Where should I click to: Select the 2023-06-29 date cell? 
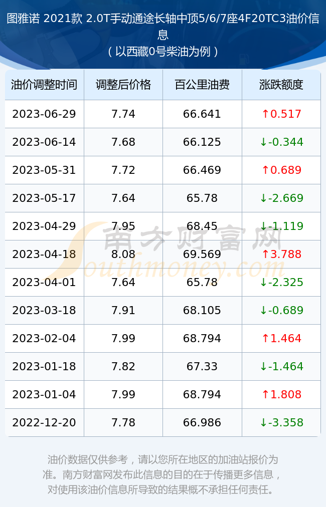pyautogui.click(x=44, y=114)
